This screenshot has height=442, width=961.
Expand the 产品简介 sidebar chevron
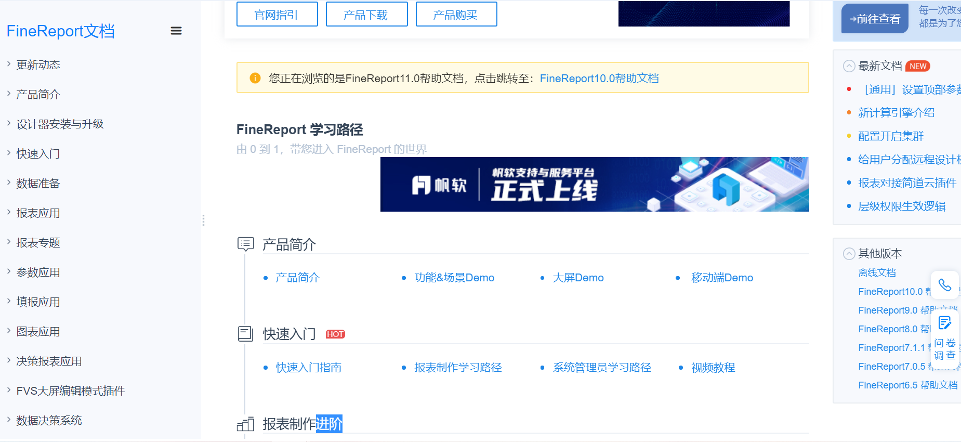(x=9, y=94)
